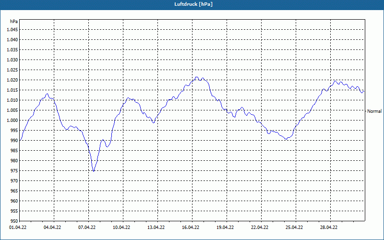Viewport: 384px width, 240px height.
Task: Click the hPa unit label
Action: 14,22
